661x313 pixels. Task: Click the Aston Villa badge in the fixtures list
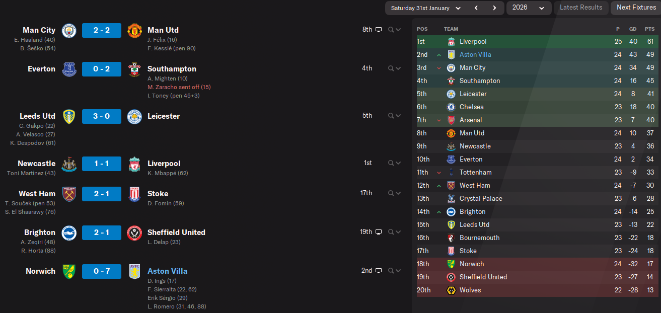[x=134, y=271]
